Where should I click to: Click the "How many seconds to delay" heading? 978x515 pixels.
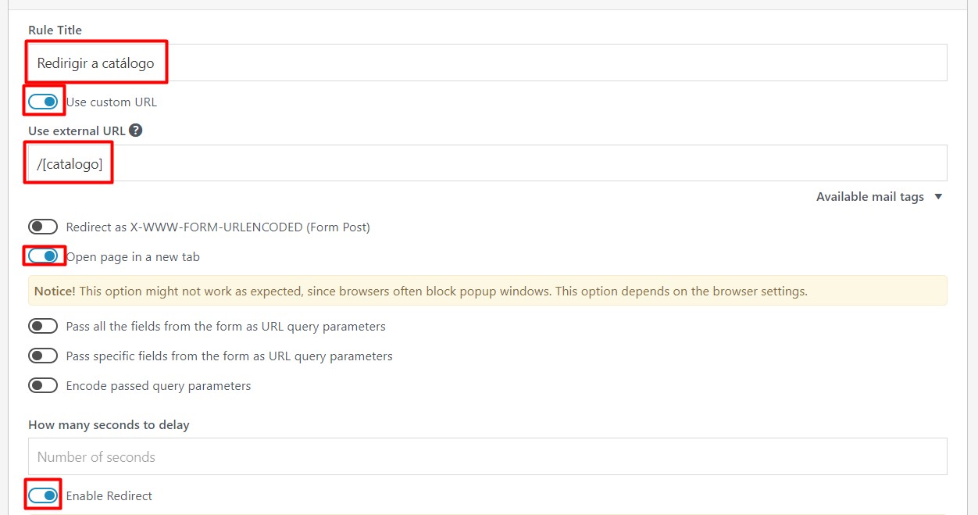(109, 425)
